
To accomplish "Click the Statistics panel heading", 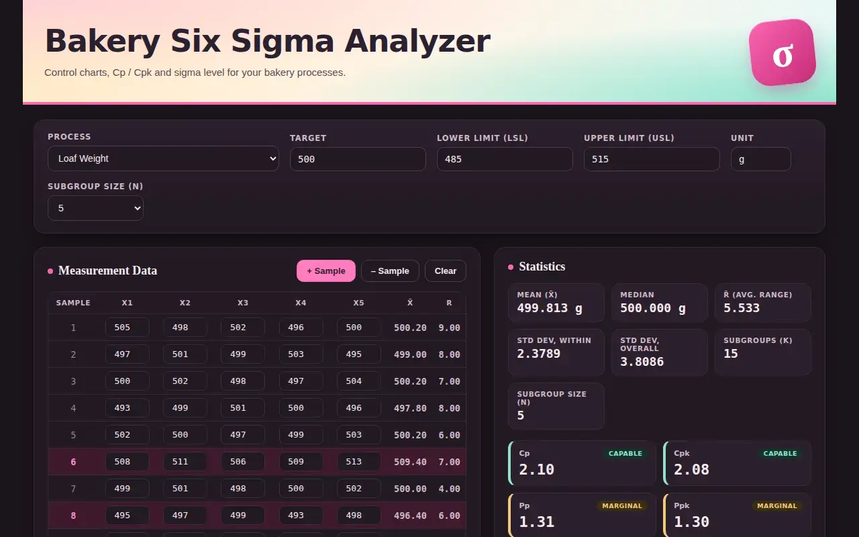I will (542, 266).
